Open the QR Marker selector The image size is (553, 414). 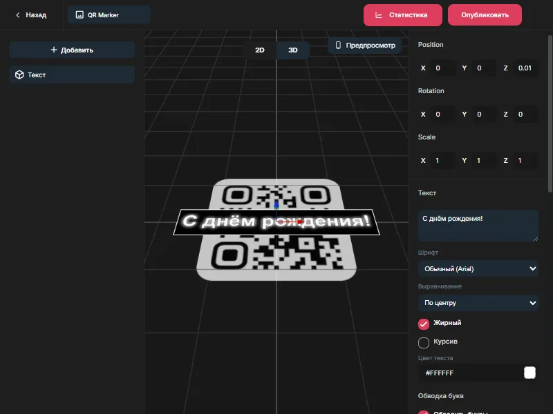pos(109,14)
